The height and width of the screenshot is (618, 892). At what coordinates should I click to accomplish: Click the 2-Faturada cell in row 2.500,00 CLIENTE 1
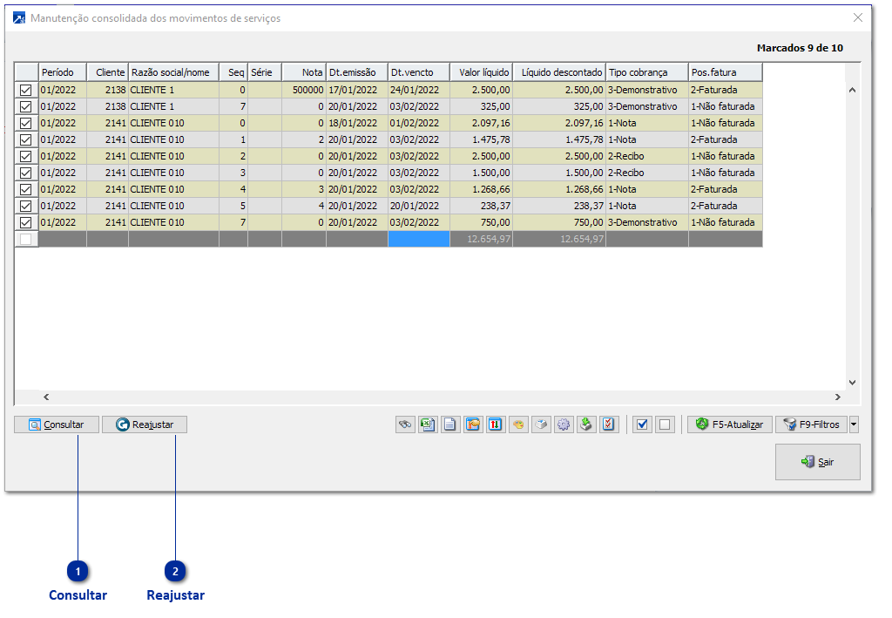point(726,90)
